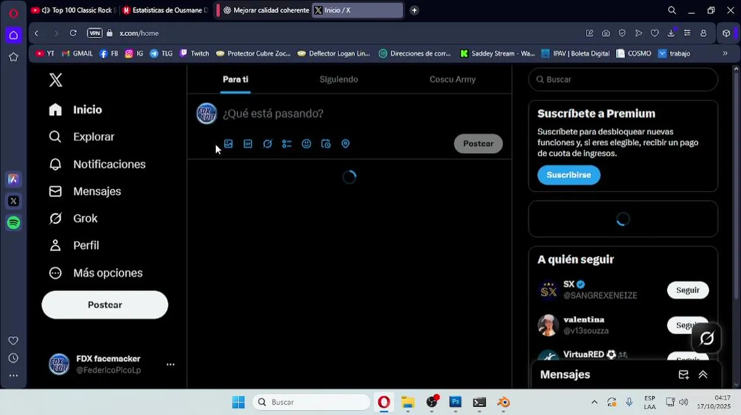741x415 pixels.
Task: Click the floating Grok button
Action: click(x=707, y=338)
